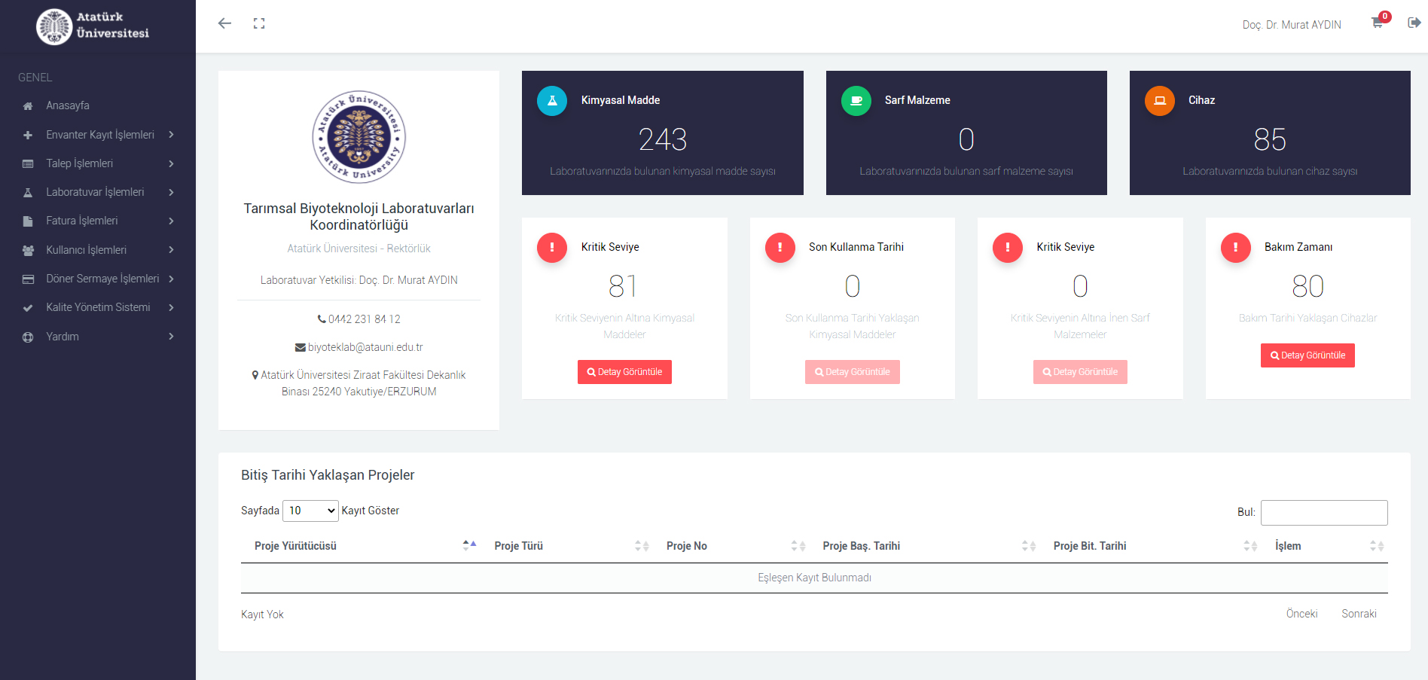Viewport: 1428px width, 680px height.
Task: Click the back arrow icon in header
Action: (224, 23)
